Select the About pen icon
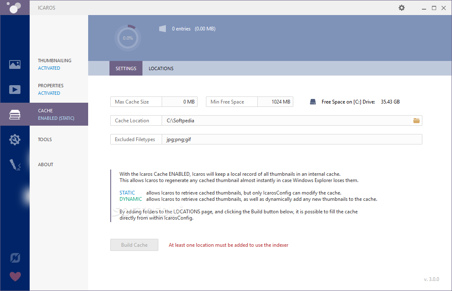 (x=15, y=164)
